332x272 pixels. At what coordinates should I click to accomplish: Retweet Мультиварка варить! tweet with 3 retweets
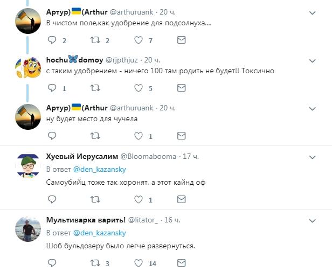click(x=95, y=263)
